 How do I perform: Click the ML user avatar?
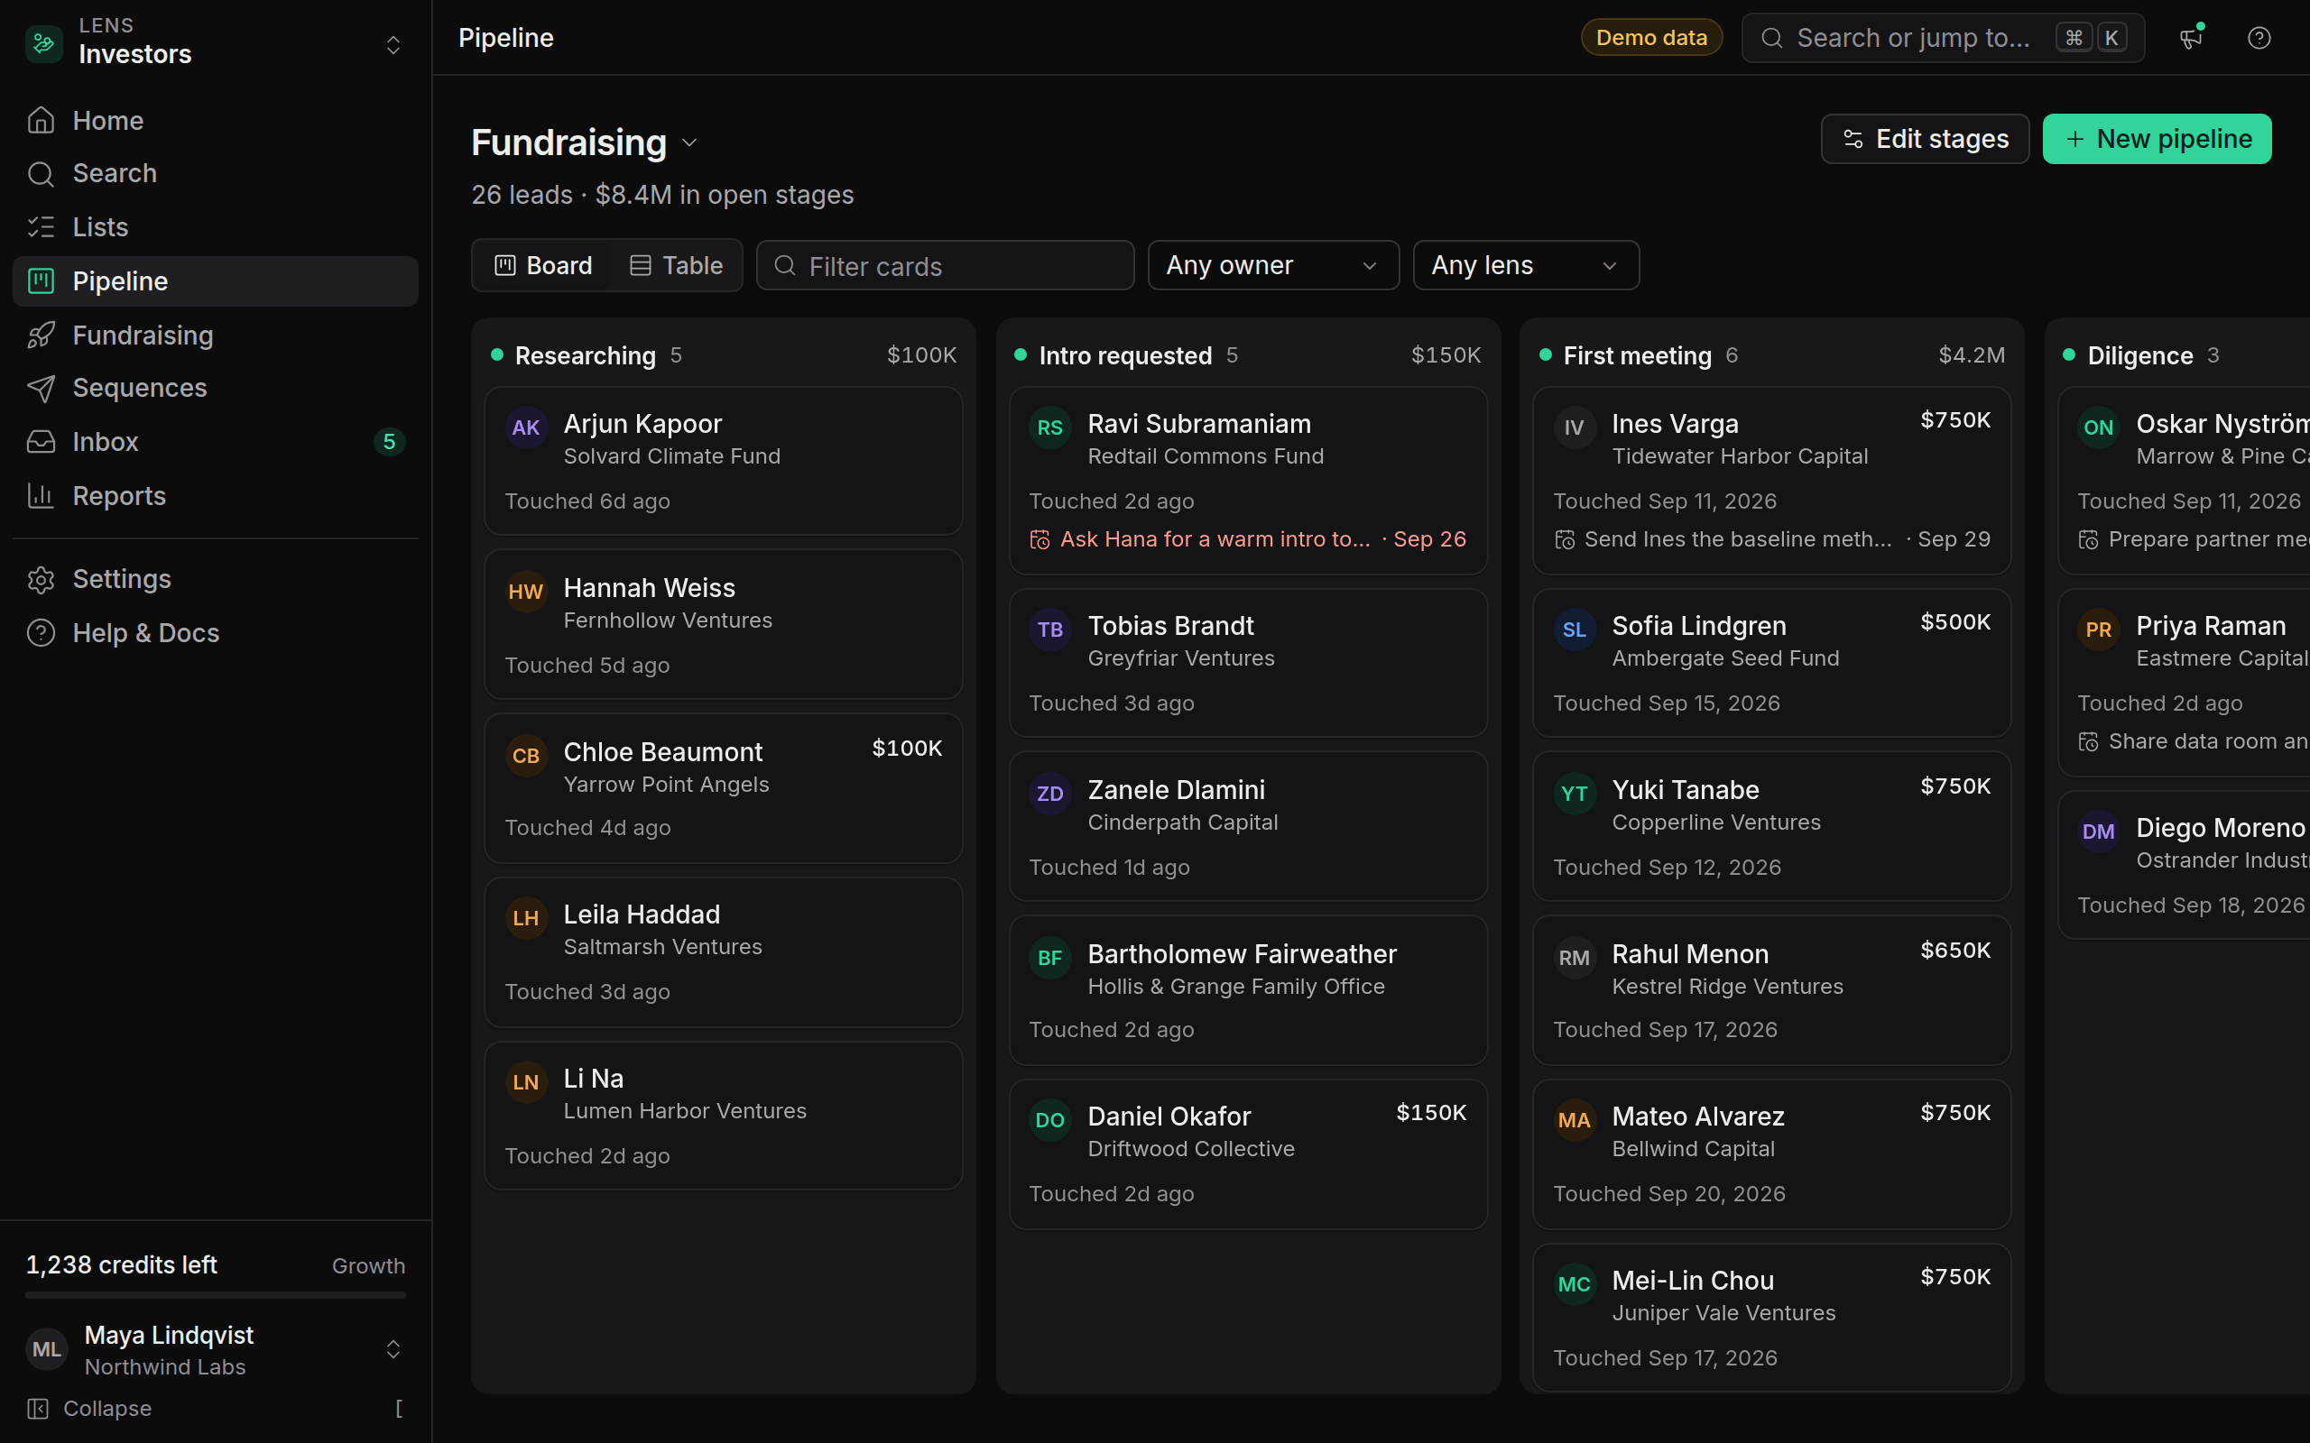(x=47, y=1349)
